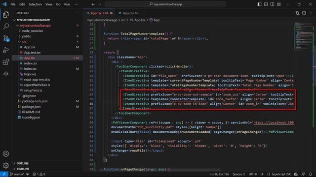Open the View menu
The image size is (316, 177).
(49, 4)
